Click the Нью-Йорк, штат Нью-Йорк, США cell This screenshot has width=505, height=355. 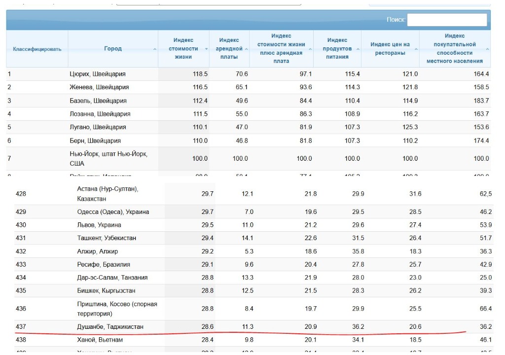click(108, 159)
